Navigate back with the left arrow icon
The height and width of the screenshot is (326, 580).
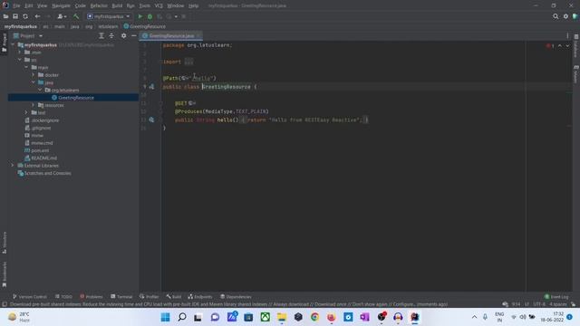coord(37,16)
